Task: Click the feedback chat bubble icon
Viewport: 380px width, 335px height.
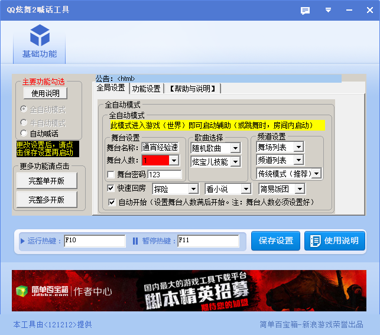Action: [305, 11]
